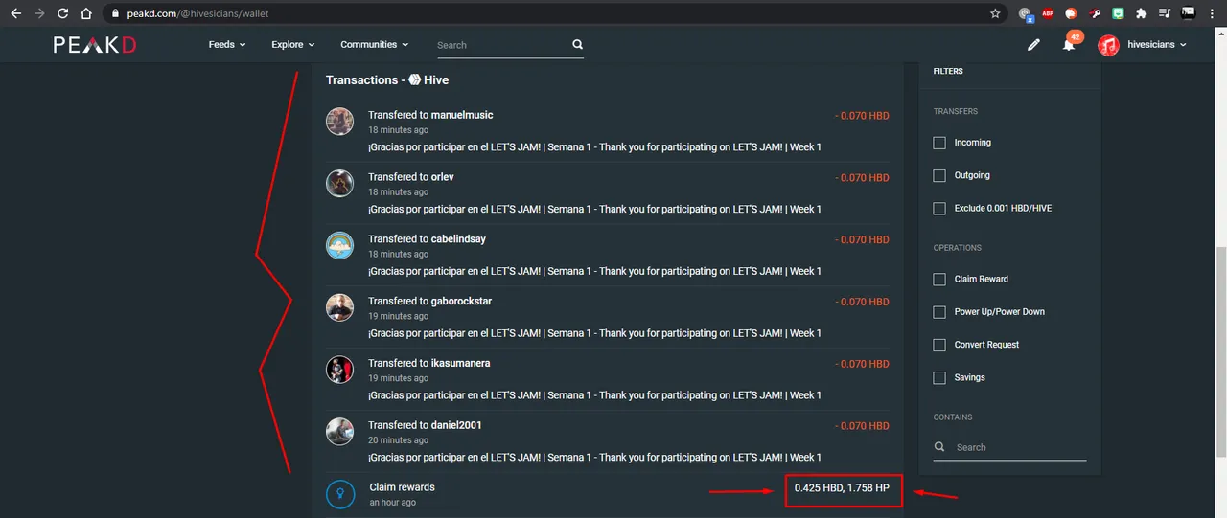Expand the Feeds menu
This screenshot has width=1227, height=518.
click(x=227, y=44)
